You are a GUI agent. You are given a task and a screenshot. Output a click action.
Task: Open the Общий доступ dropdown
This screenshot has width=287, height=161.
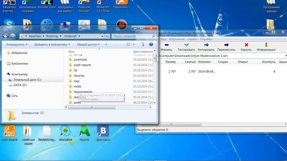[88, 44]
